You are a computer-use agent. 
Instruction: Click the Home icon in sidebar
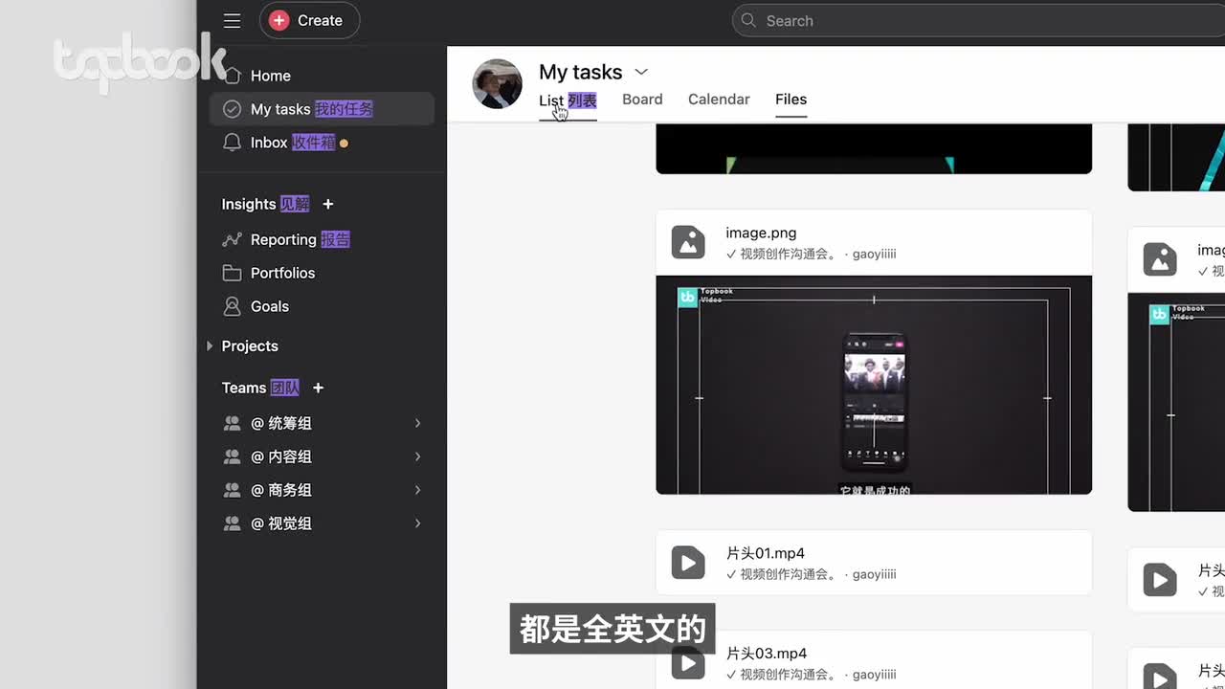[x=233, y=76]
